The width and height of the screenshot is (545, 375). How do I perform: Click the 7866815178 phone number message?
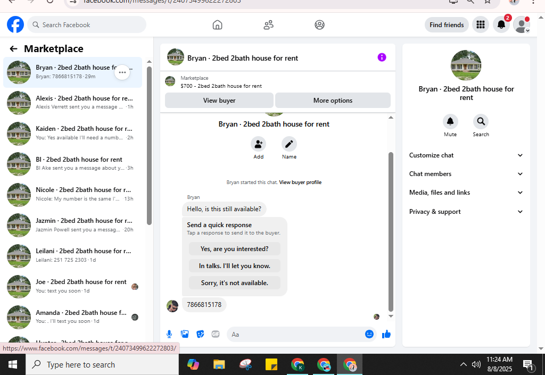coord(204,304)
